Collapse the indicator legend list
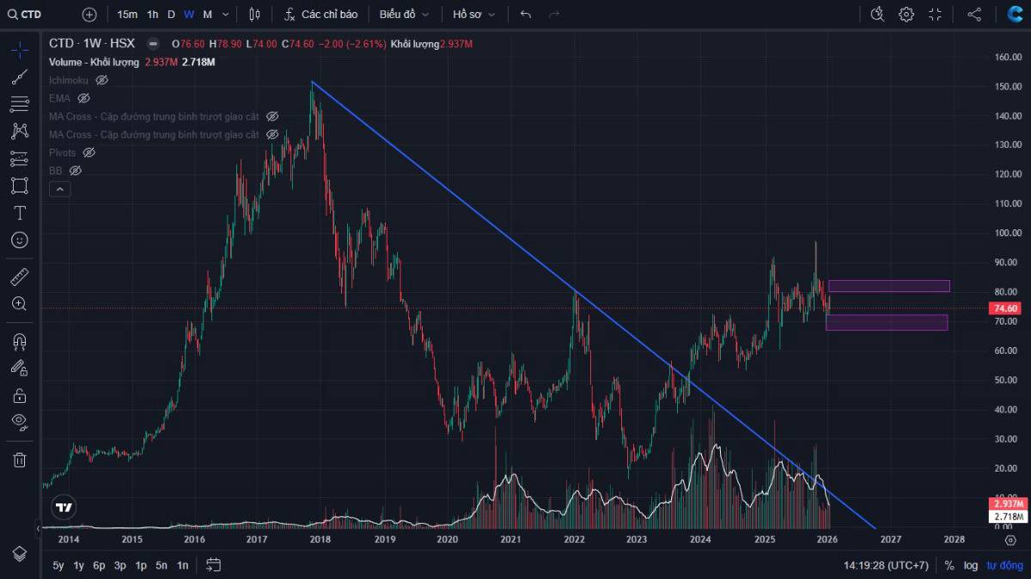 click(59, 190)
